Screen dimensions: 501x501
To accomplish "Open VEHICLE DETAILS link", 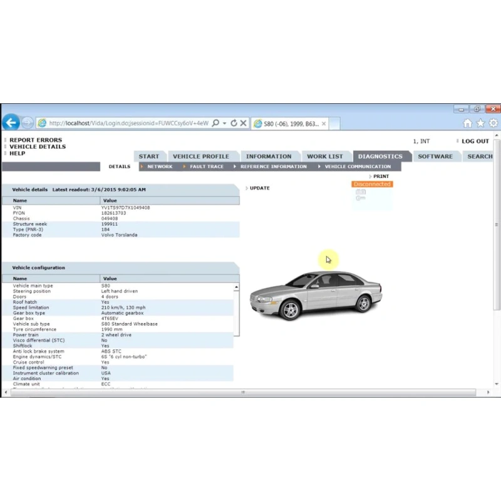I will point(38,147).
